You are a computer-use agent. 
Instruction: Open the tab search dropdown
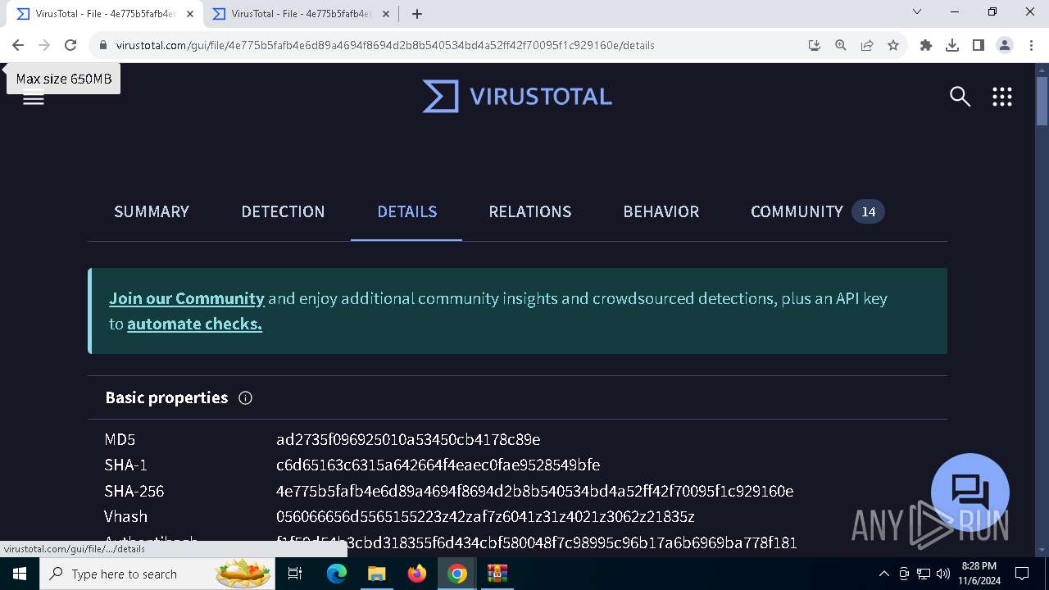click(917, 11)
